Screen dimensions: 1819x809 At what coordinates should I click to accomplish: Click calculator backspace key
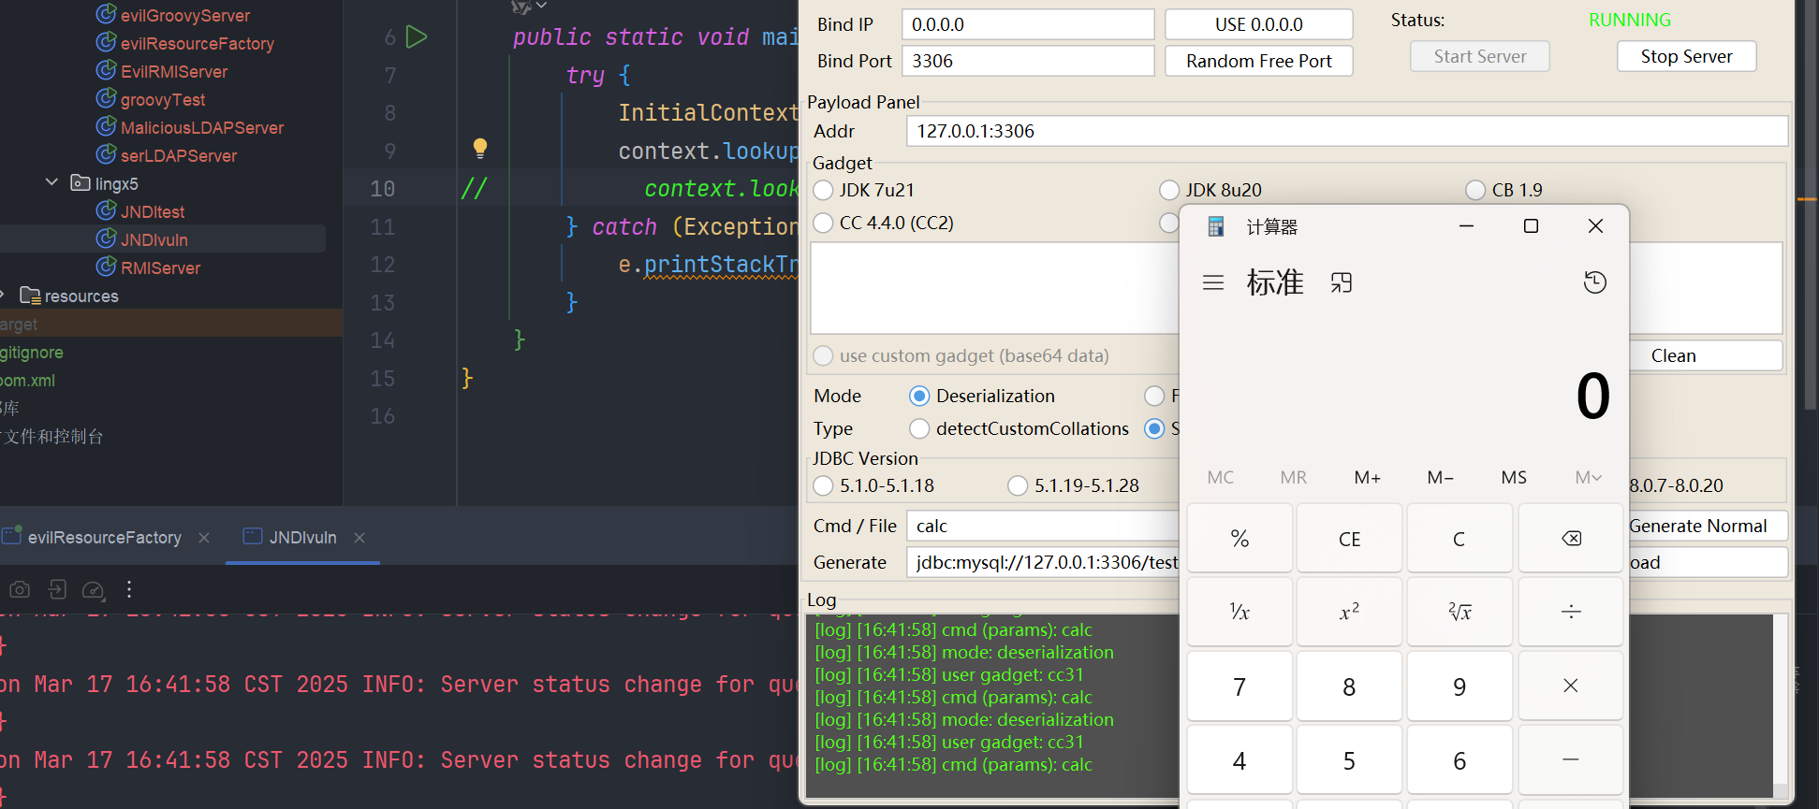(x=1571, y=539)
